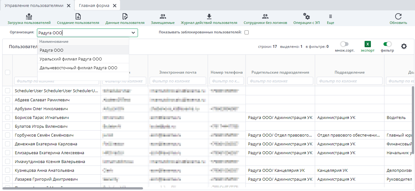Enable showing blocked users checkbox

(247, 32)
